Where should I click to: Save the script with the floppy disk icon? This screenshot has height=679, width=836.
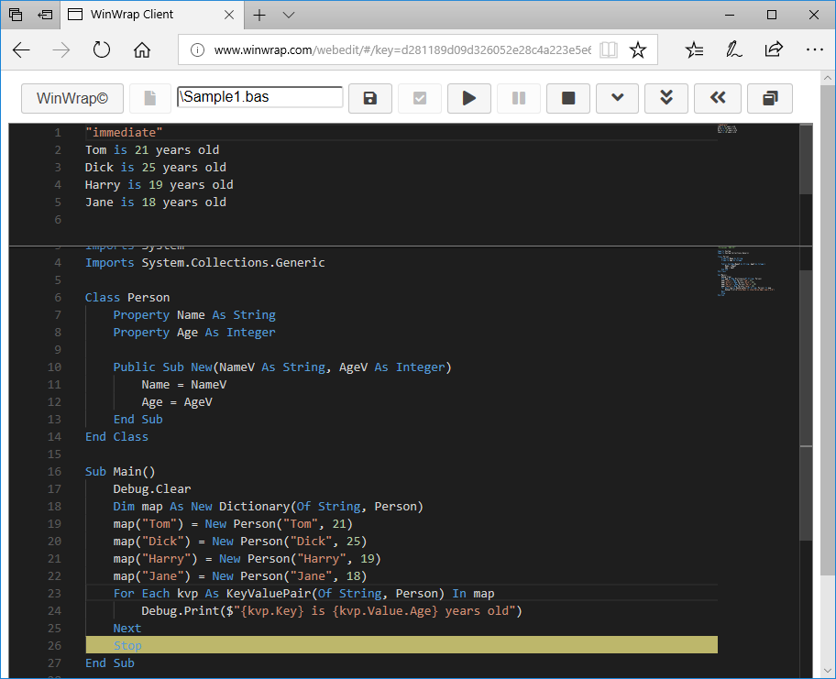point(370,98)
